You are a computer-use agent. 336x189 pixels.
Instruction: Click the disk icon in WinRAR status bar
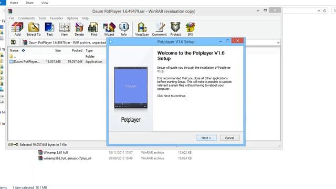pyautogui.click(x=10, y=145)
